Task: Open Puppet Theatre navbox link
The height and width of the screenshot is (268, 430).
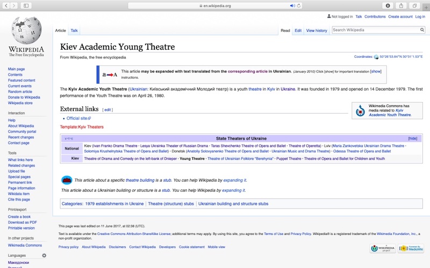Action: pyautogui.click(x=289, y=158)
